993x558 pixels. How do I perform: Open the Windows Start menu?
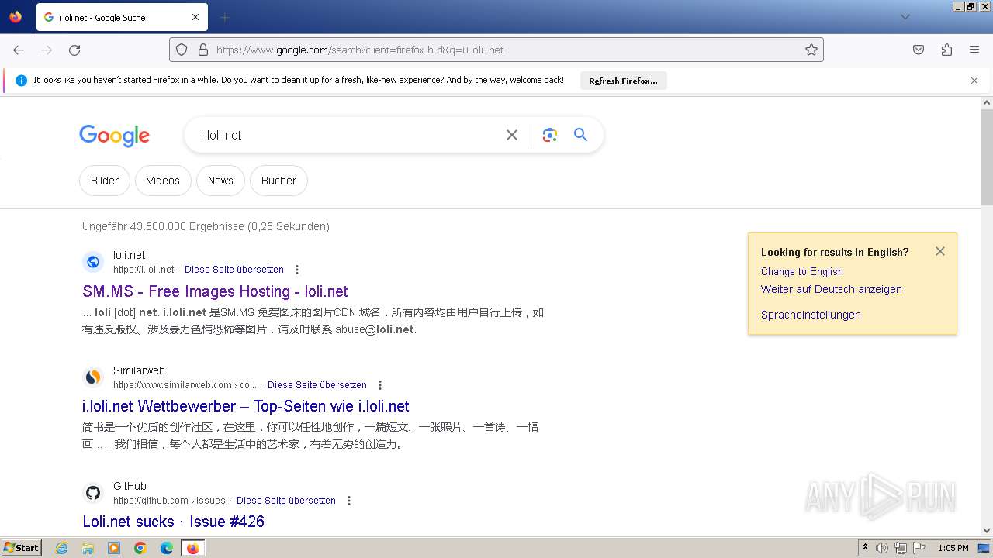coord(21,548)
